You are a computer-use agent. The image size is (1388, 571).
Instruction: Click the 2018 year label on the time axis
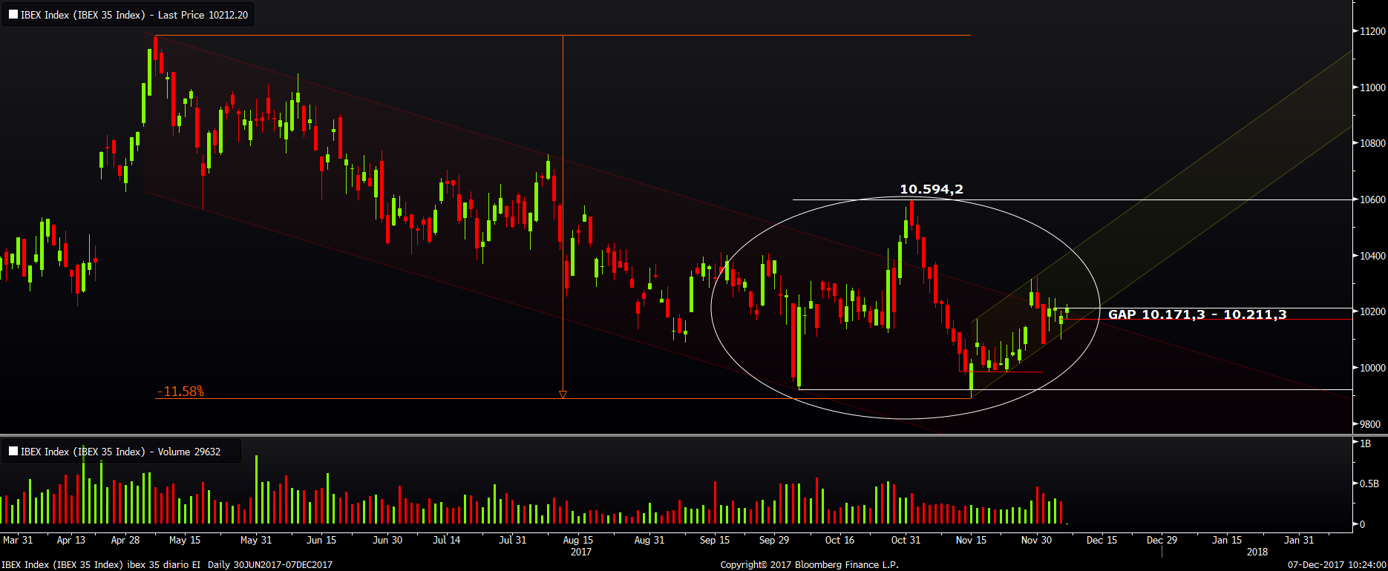tap(1257, 552)
